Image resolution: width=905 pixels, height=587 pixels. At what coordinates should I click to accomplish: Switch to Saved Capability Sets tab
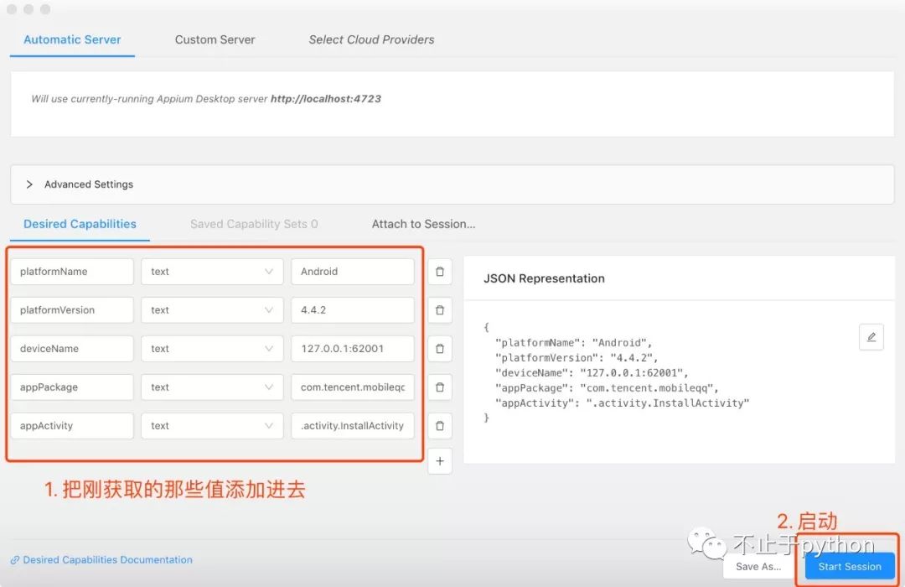[253, 224]
